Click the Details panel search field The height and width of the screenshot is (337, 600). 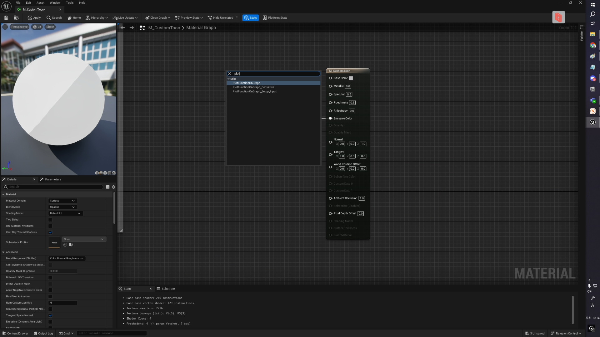tap(55, 187)
